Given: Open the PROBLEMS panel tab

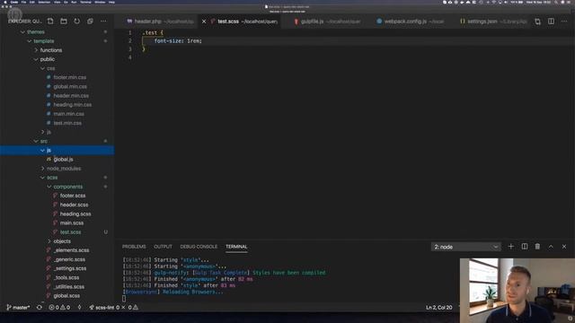Looking at the screenshot, I should click(134, 247).
